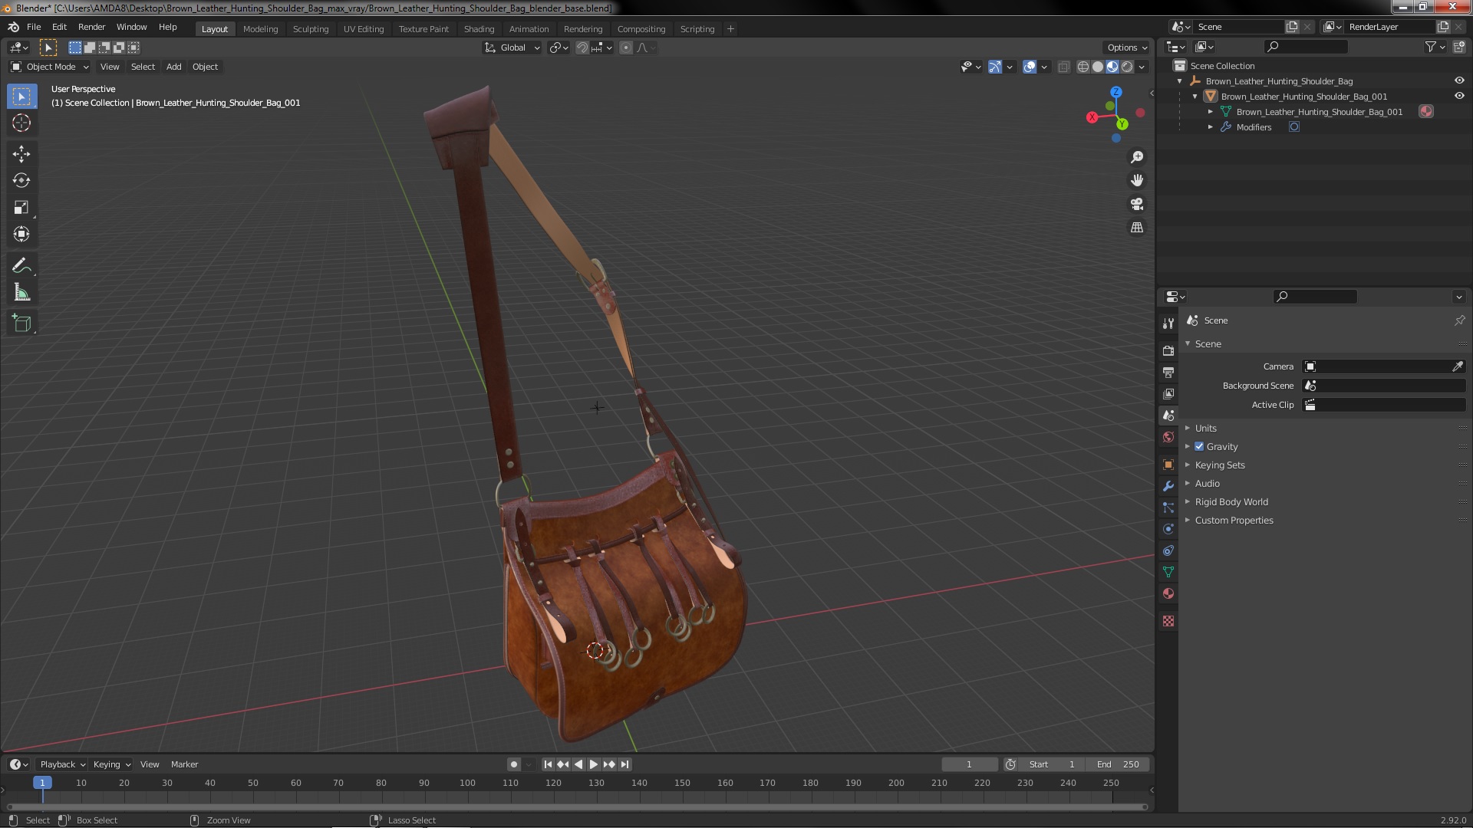The image size is (1473, 828).
Task: Open the viewport Options dropdown
Action: pos(1126,48)
